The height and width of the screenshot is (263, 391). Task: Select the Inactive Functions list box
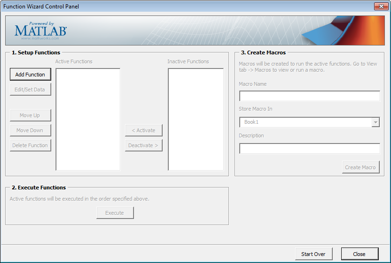point(196,120)
